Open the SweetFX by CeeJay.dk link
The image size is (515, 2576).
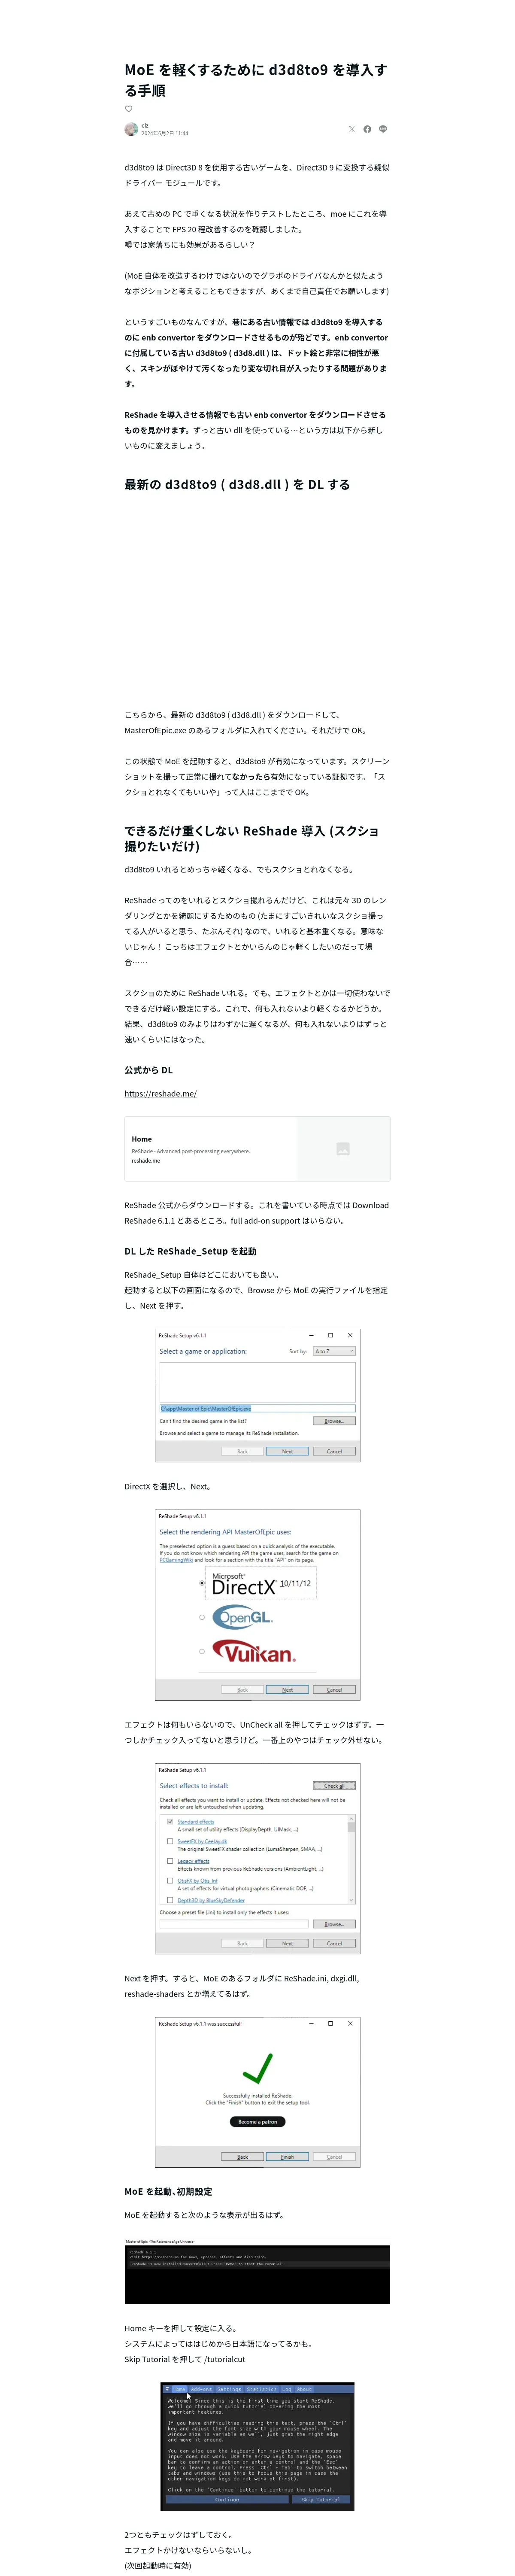(x=202, y=1841)
